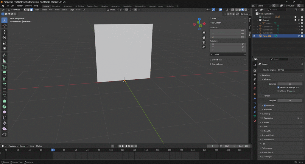
Task: Activate the Extrude Region tool
Action: [4, 73]
